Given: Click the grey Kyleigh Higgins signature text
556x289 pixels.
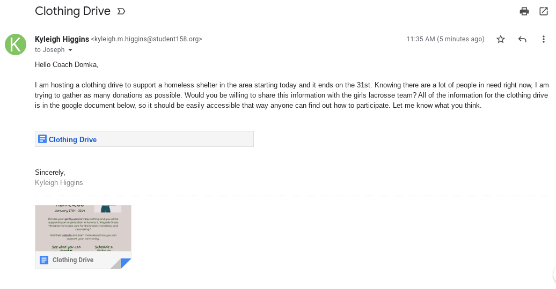Looking at the screenshot, I should click(58, 183).
